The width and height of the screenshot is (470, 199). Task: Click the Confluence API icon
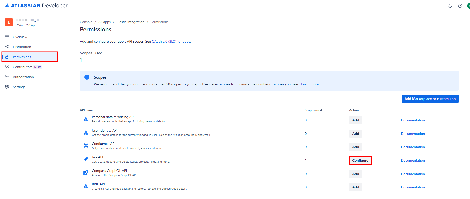point(86,146)
